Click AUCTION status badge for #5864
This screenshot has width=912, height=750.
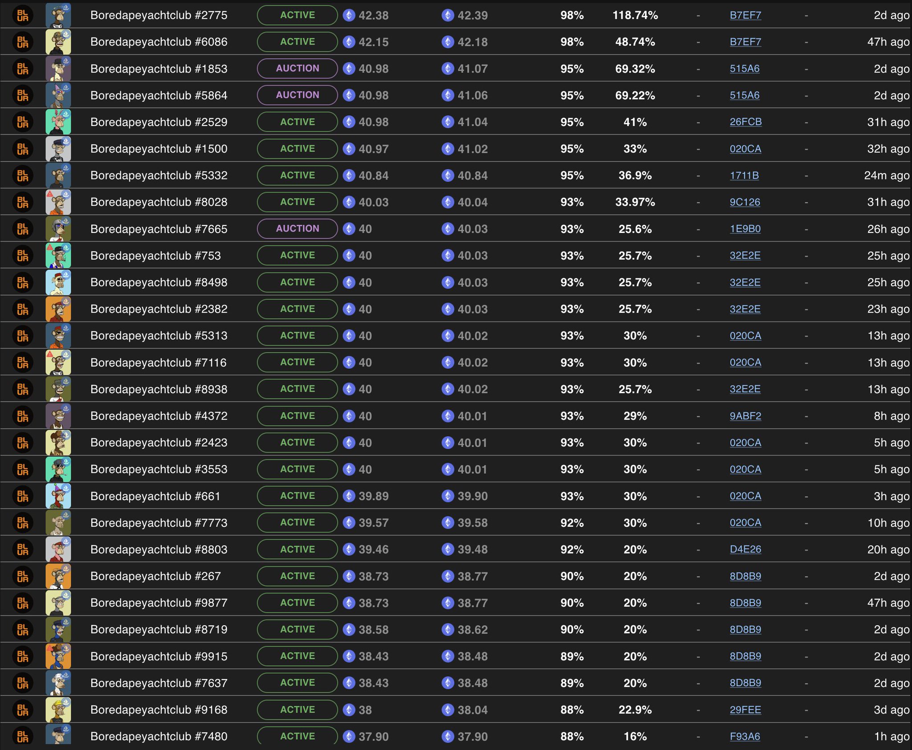[297, 95]
